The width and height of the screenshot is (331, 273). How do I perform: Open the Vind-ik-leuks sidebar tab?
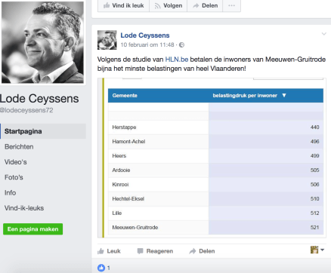24,208
